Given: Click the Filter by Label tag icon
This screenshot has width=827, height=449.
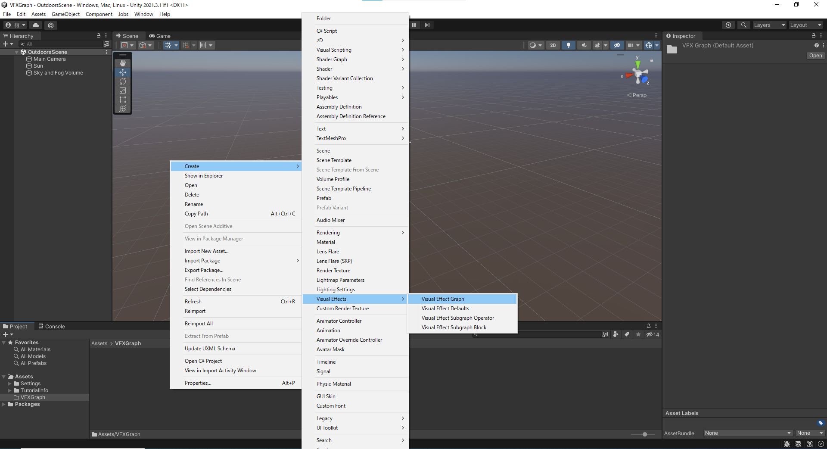Looking at the screenshot, I should click(627, 334).
